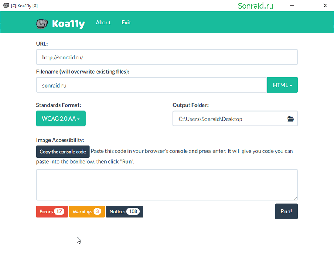Focus the Filename input containing 'sonraid ru'

pos(152,86)
